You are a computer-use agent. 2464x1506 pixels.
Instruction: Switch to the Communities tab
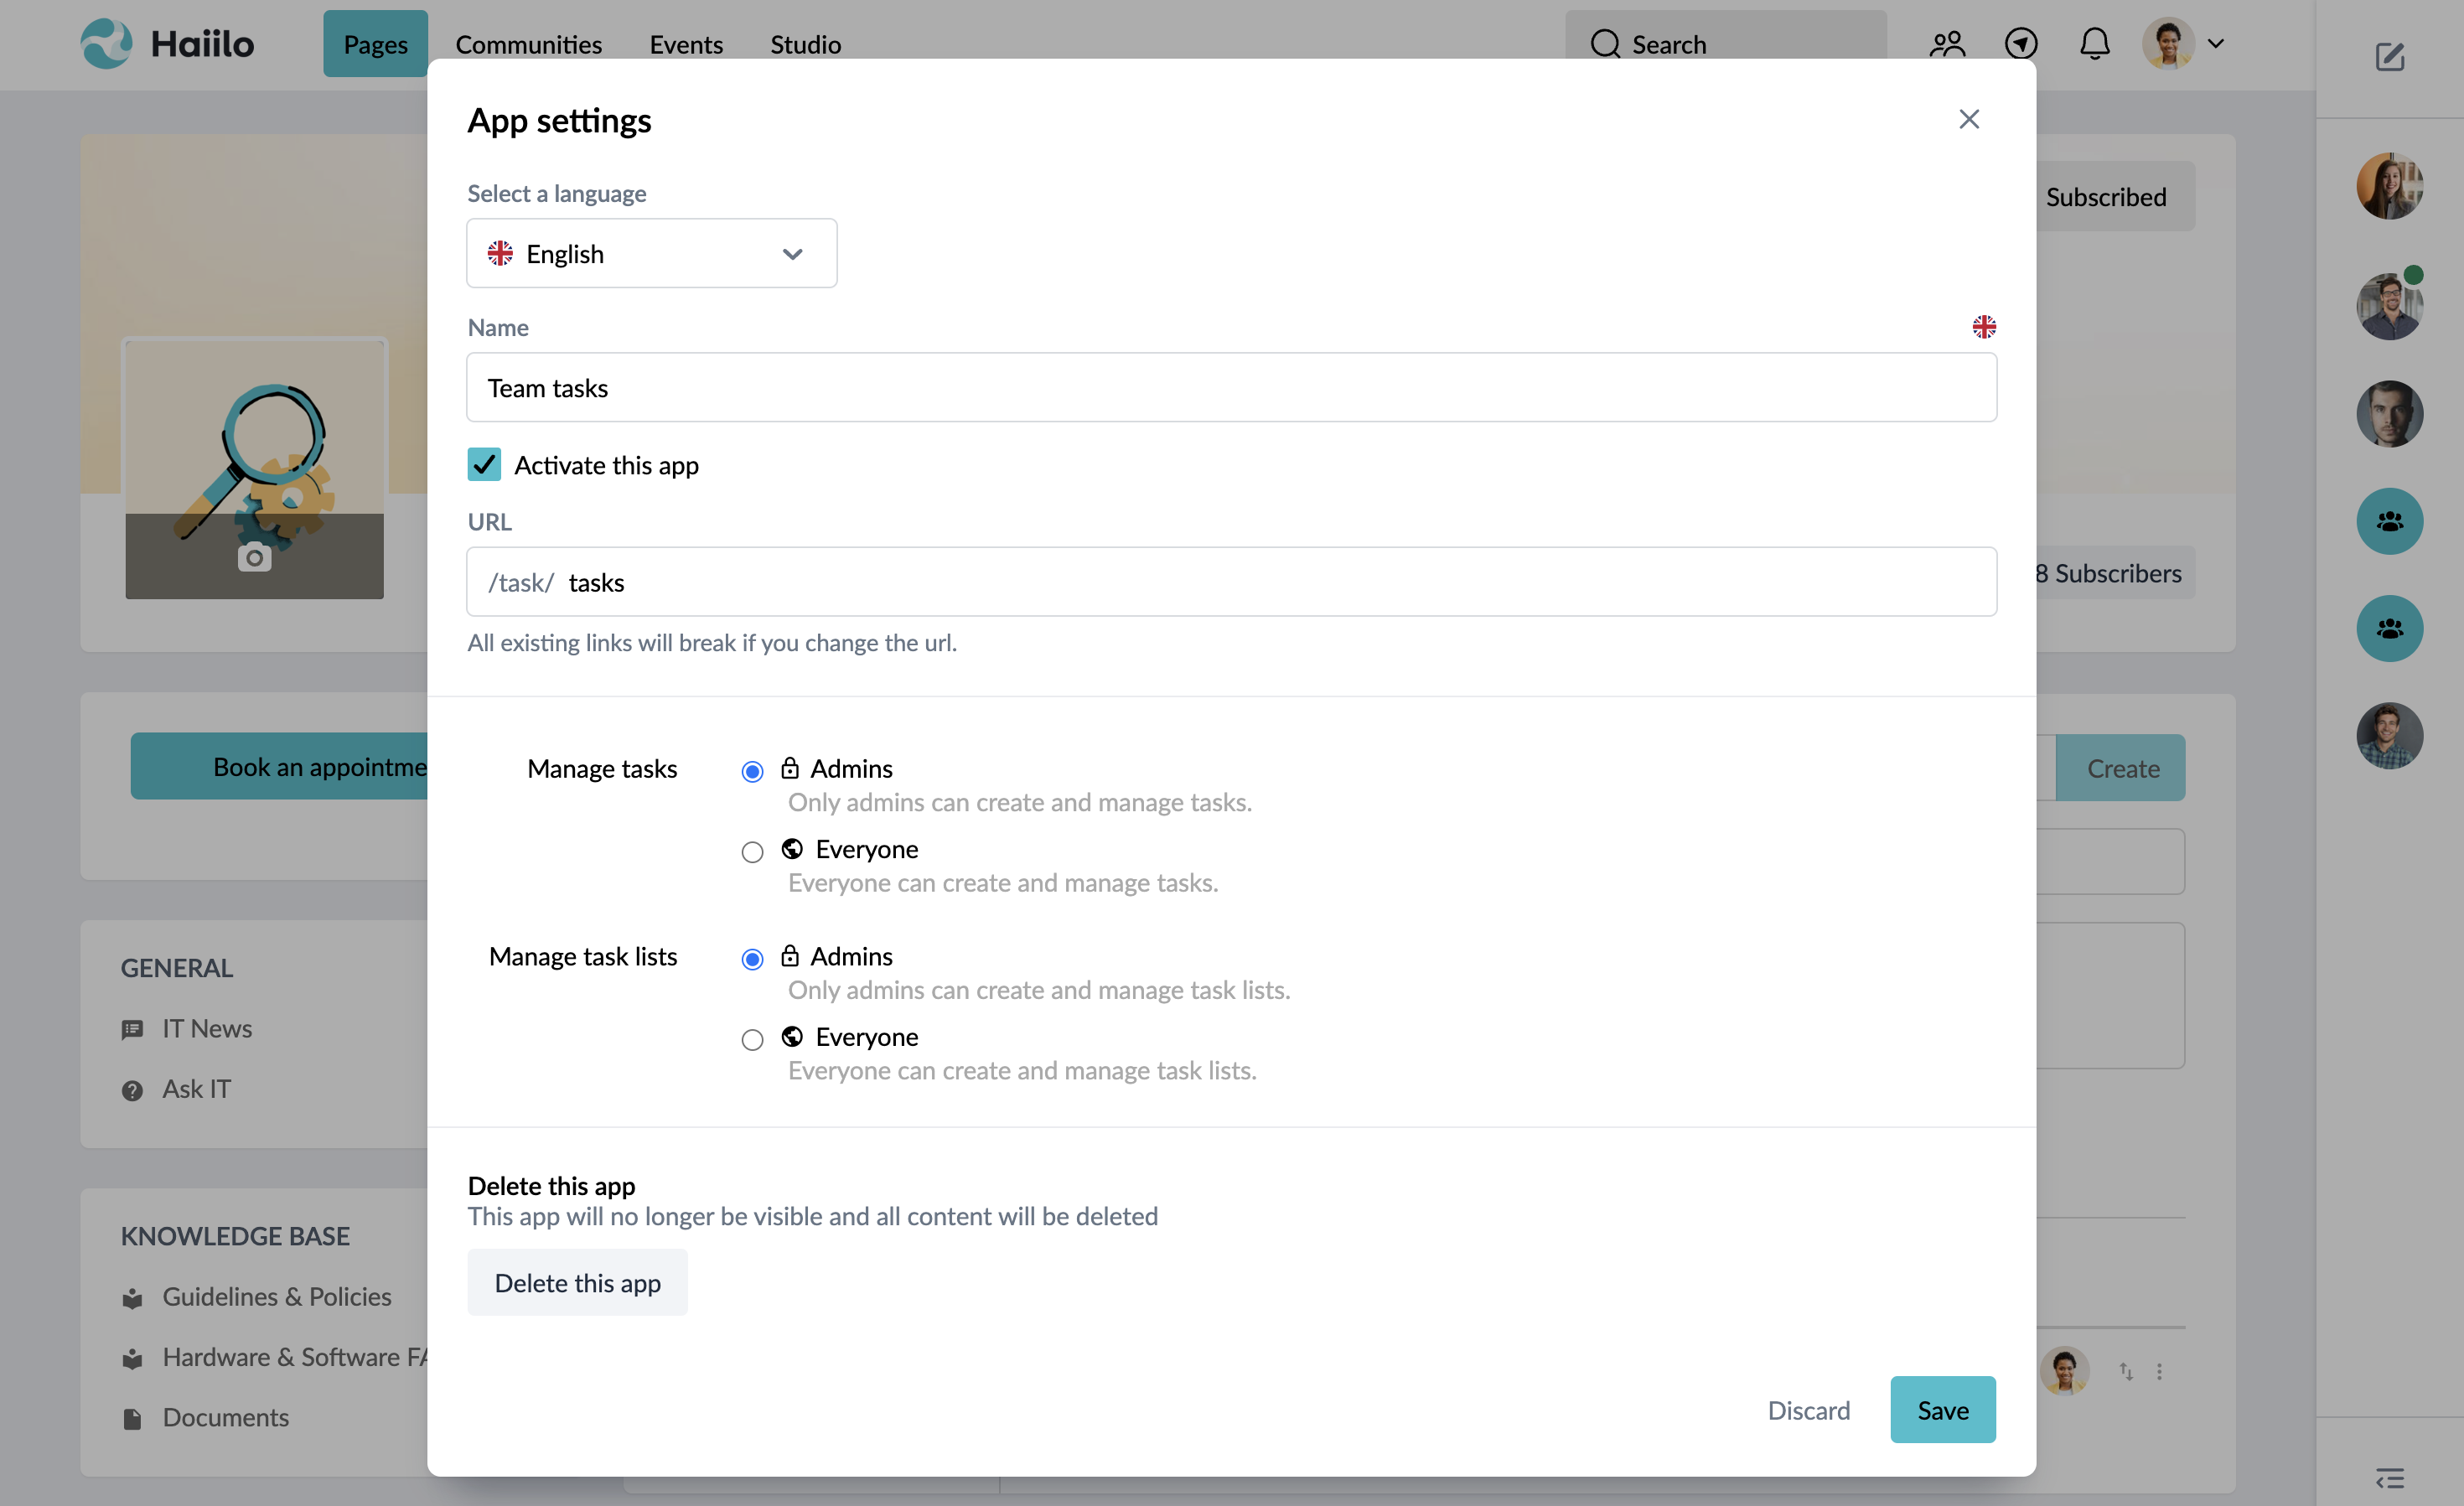click(528, 44)
